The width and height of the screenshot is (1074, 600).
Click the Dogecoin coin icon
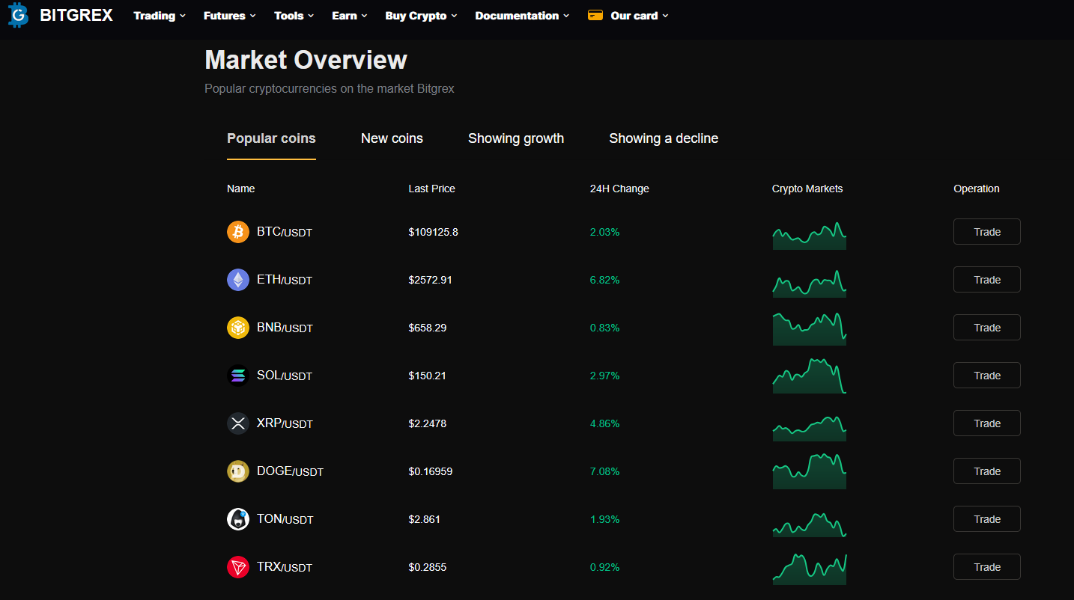pos(238,471)
